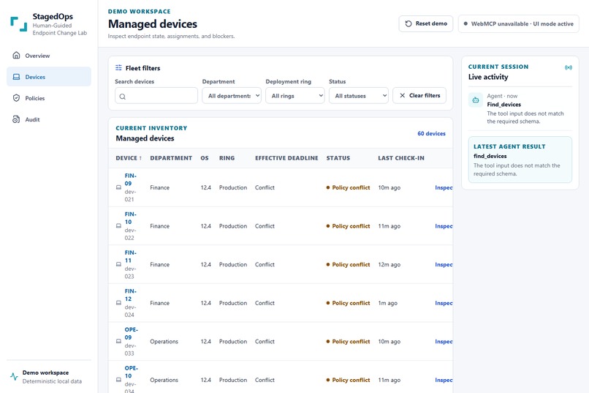This screenshot has width=589, height=393.
Task: Inspect the OPE-09 device
Action: 444,342
